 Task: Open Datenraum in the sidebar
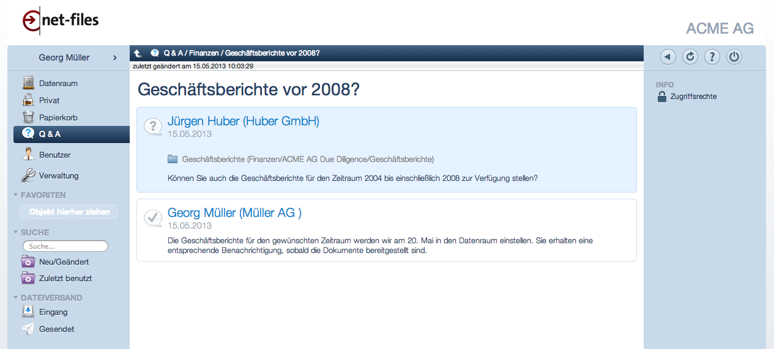coord(58,83)
